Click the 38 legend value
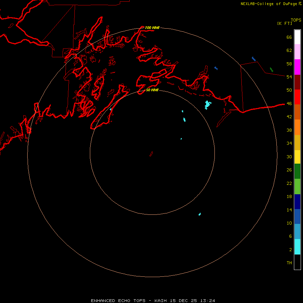The height and width of the screenshot is (303, 303). pyautogui.click(x=289, y=130)
